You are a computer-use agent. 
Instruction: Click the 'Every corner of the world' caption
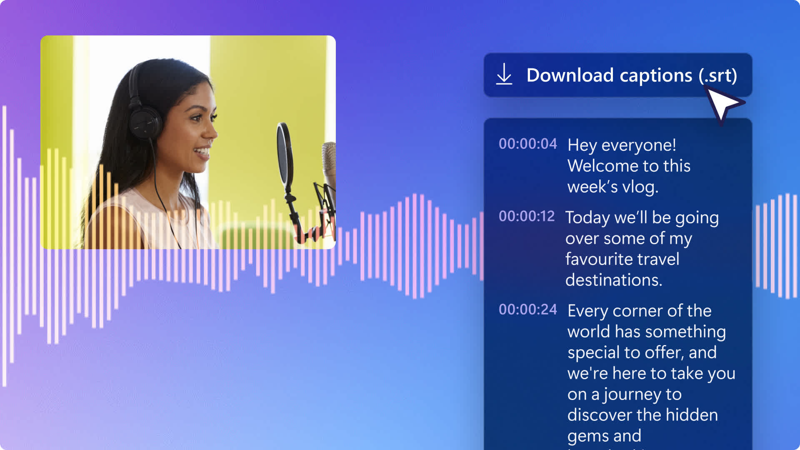(x=647, y=321)
